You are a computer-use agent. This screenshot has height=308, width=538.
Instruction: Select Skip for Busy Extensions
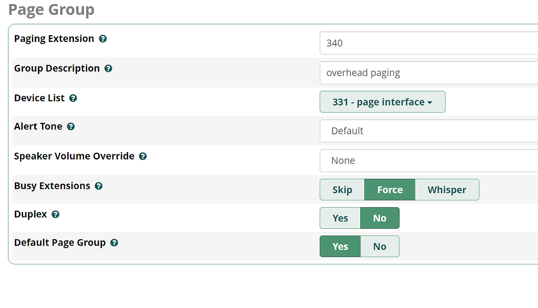pos(342,189)
